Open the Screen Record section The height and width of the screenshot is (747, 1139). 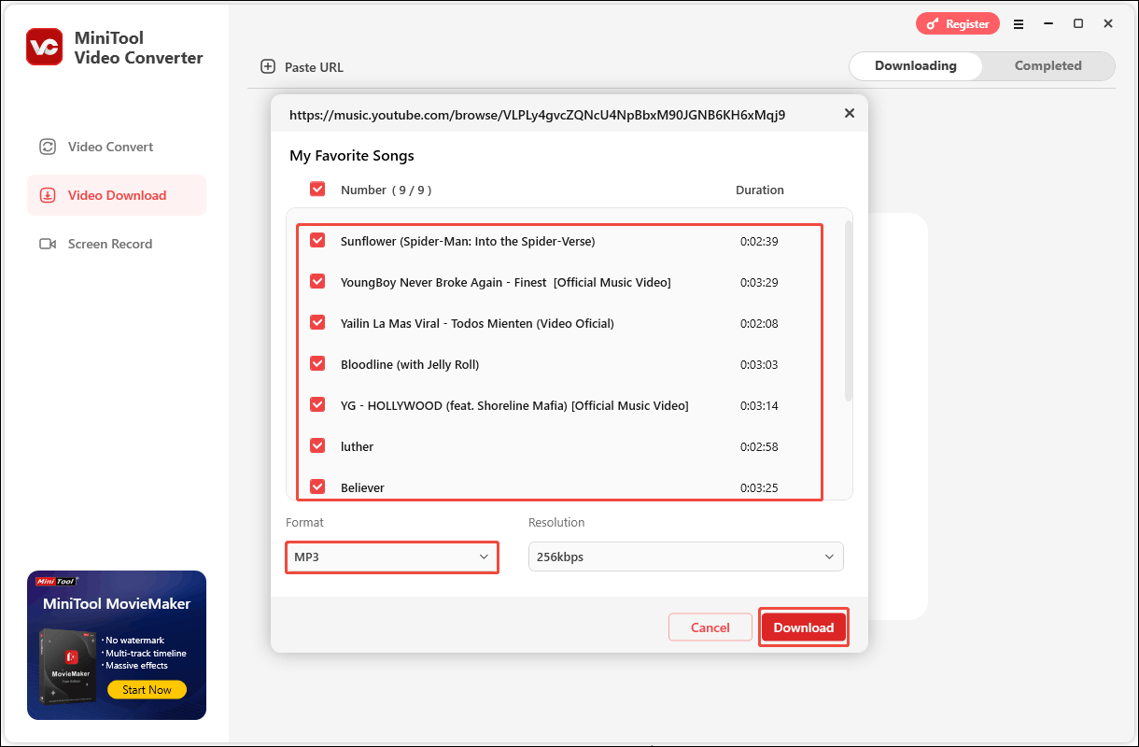pyautogui.click(x=117, y=244)
